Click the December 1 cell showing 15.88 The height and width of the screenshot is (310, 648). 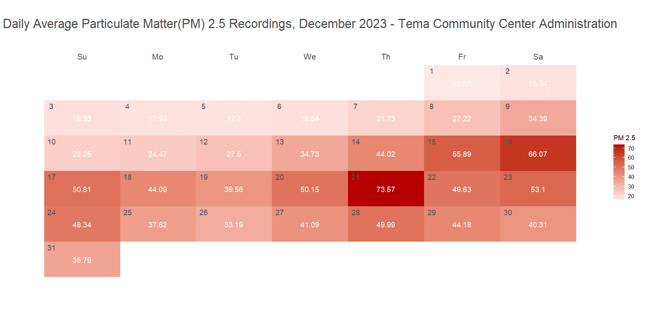(x=462, y=83)
